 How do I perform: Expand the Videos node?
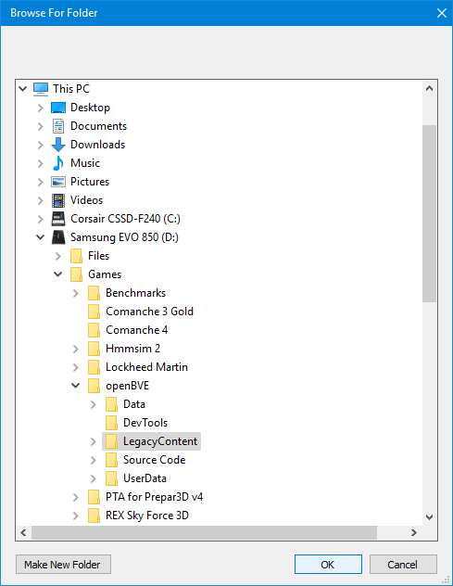41,200
